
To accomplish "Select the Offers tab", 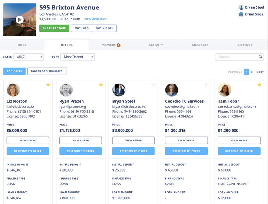I will tap(66, 45).
